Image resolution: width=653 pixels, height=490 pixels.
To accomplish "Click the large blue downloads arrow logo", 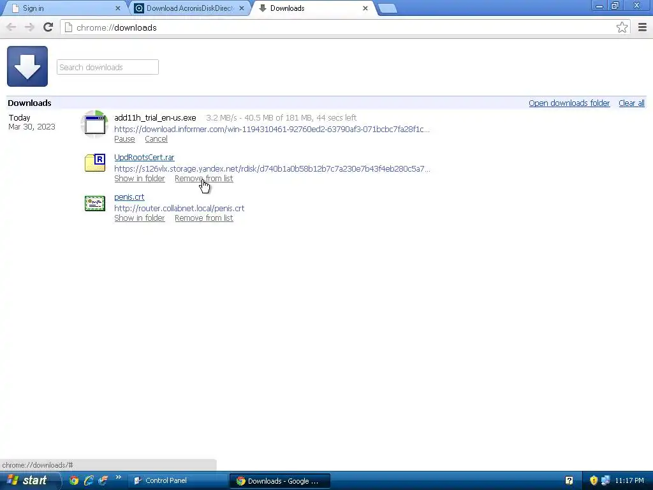I will (27, 66).
